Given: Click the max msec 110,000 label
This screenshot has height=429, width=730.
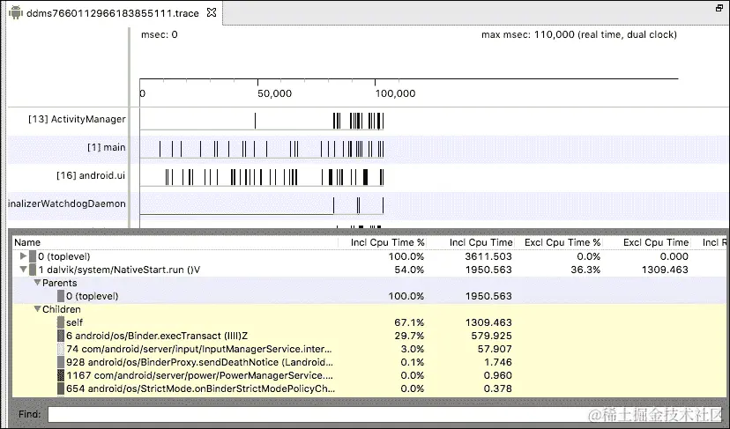Looking at the screenshot, I should (578, 34).
